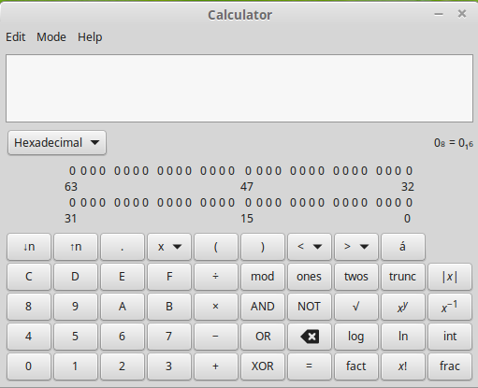
Task: Open the Edit menu
Action: 16,37
